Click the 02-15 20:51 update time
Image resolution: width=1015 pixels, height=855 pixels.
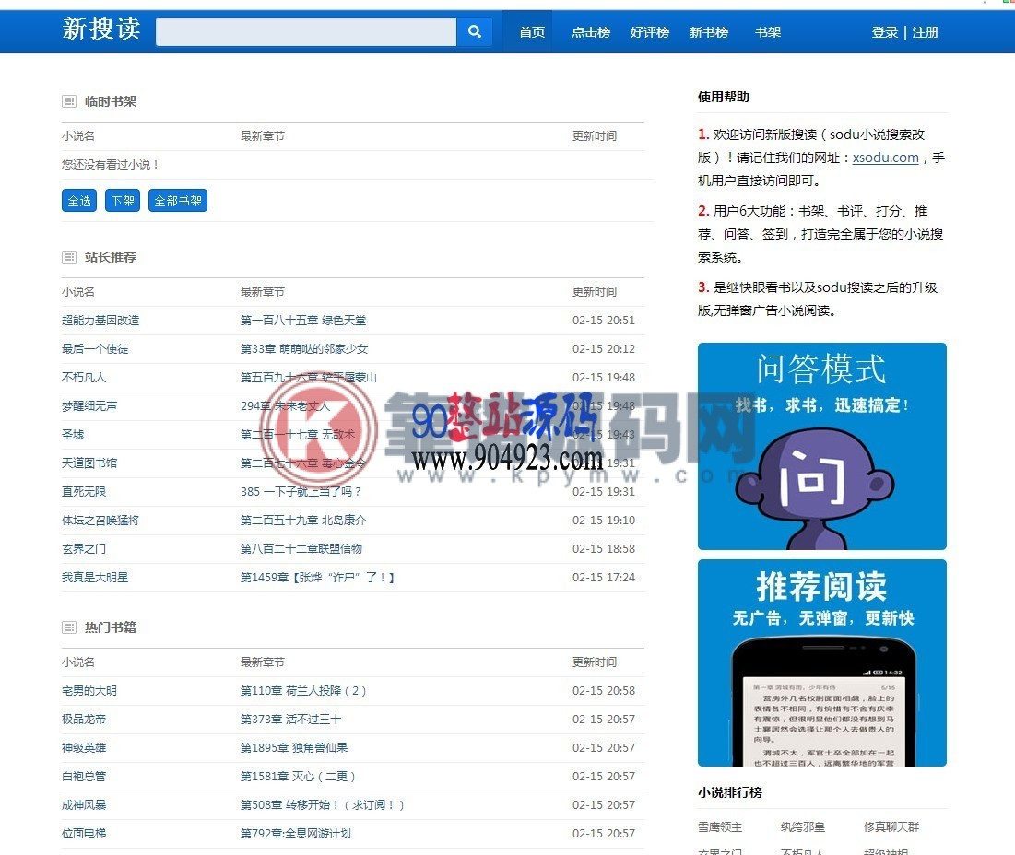click(x=603, y=320)
